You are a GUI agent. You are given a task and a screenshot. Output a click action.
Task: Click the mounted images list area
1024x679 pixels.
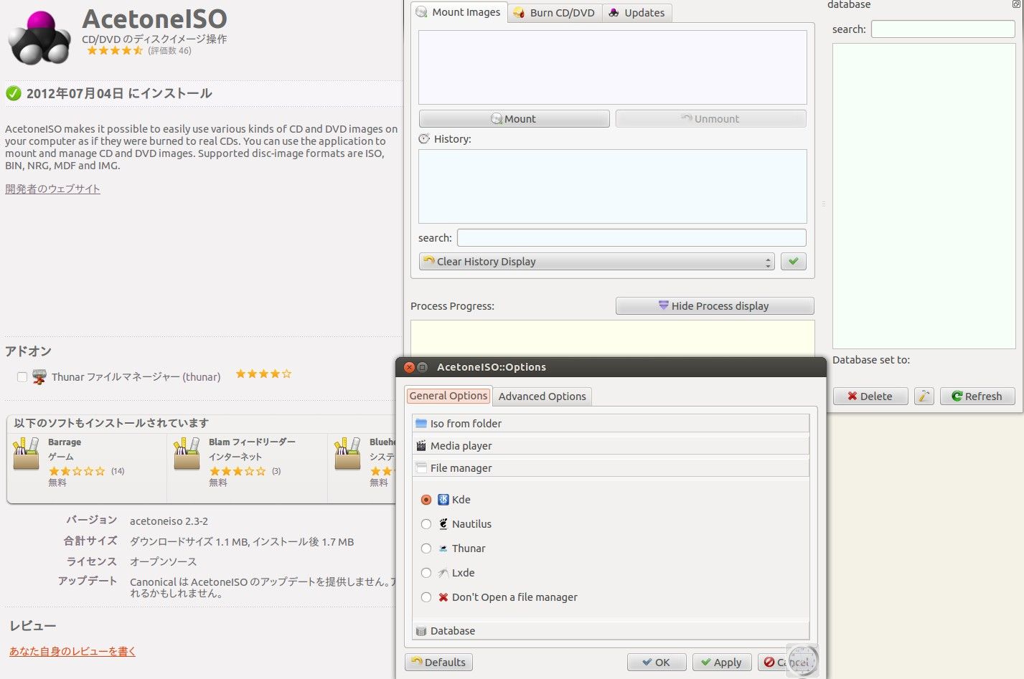pyautogui.click(x=613, y=67)
